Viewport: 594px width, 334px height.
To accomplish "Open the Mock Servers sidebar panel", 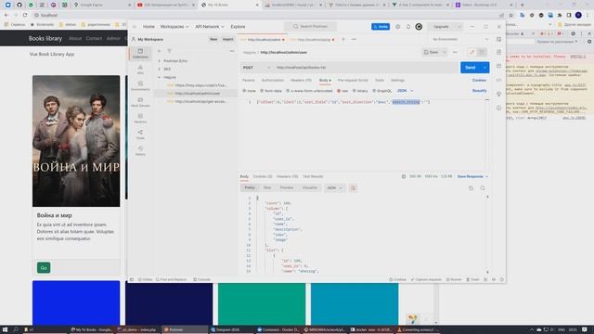I will point(140,102).
